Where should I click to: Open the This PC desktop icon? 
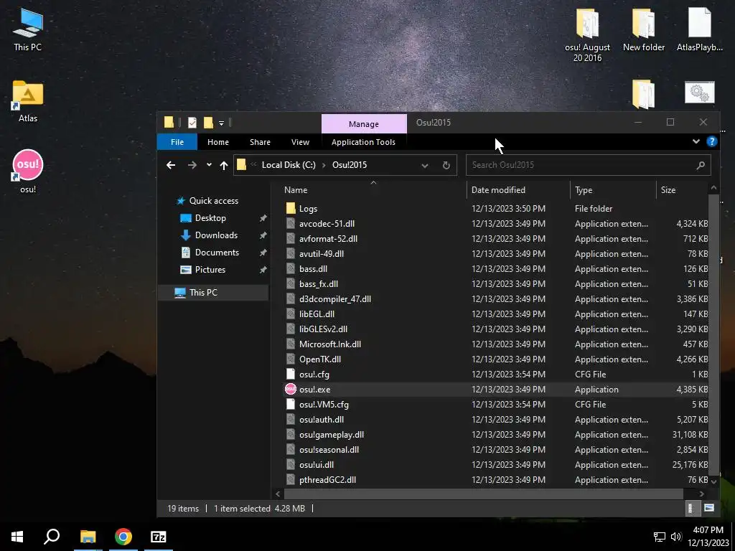coord(28,30)
